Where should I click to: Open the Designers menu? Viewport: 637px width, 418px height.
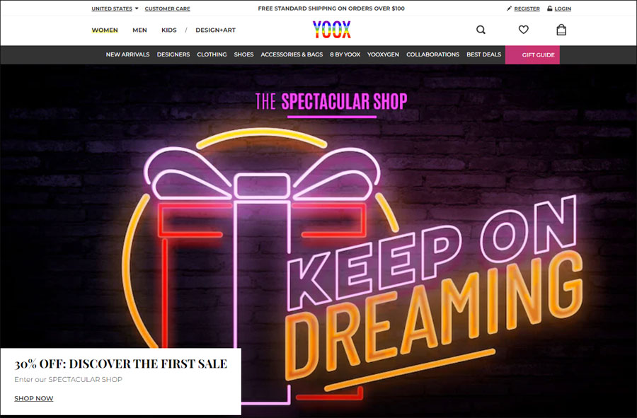pyautogui.click(x=173, y=54)
